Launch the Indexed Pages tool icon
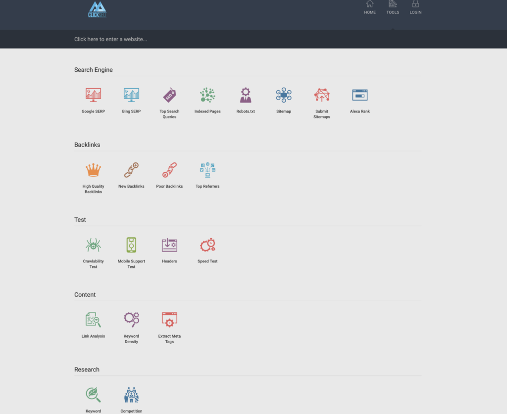 (x=207, y=95)
